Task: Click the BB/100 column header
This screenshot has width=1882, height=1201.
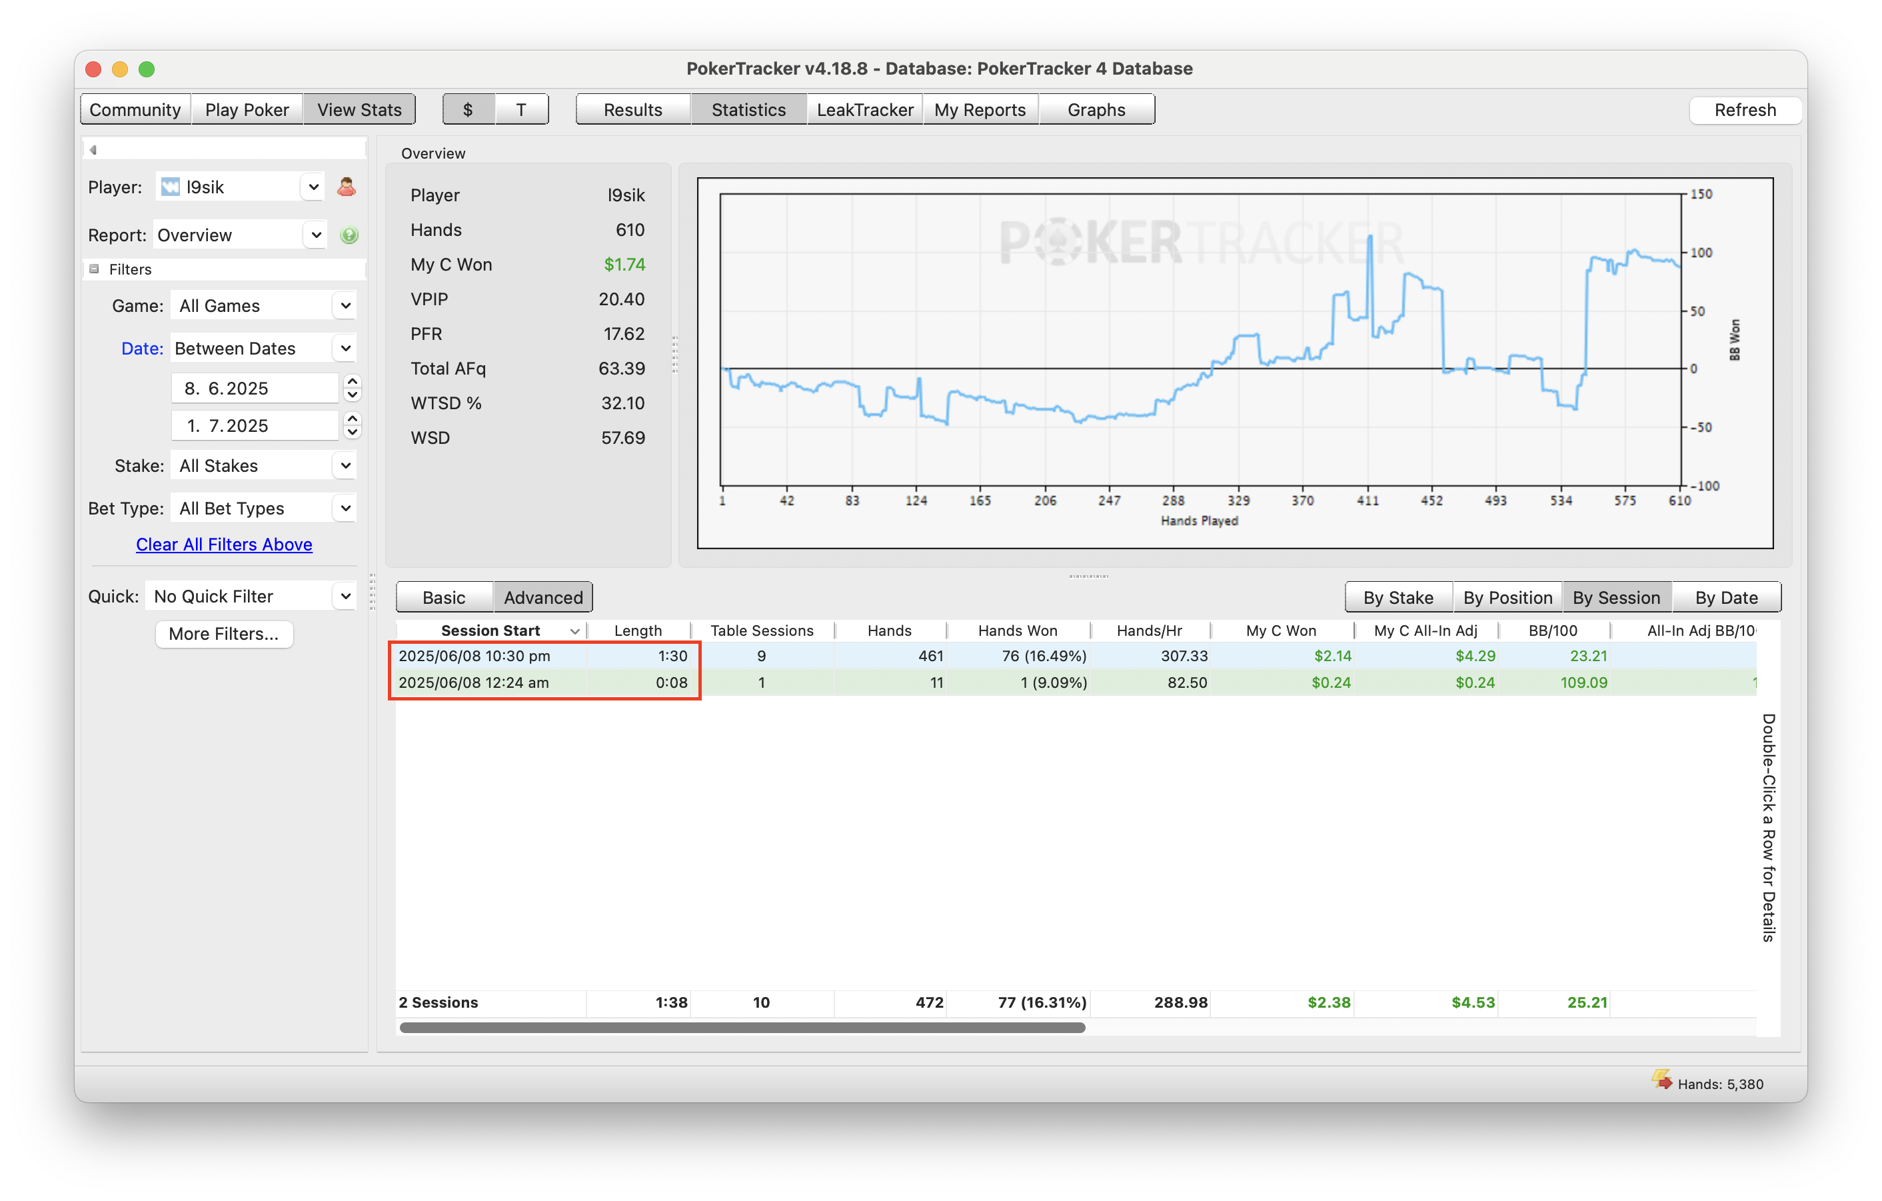Action: pos(1553,631)
